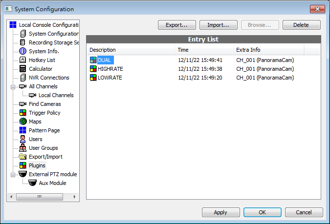
Task: Select the HIGHRATE entry
Action: click(110, 69)
